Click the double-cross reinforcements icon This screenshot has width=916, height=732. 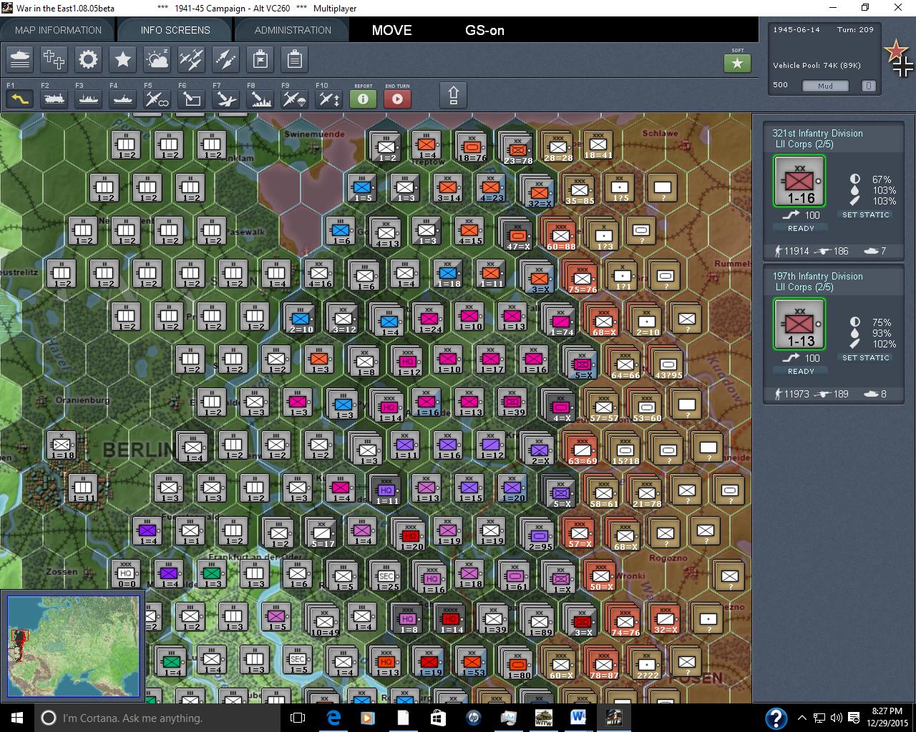pyautogui.click(x=54, y=59)
